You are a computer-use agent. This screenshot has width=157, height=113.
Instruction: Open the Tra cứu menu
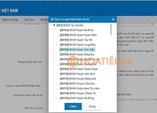tap(29, 20)
